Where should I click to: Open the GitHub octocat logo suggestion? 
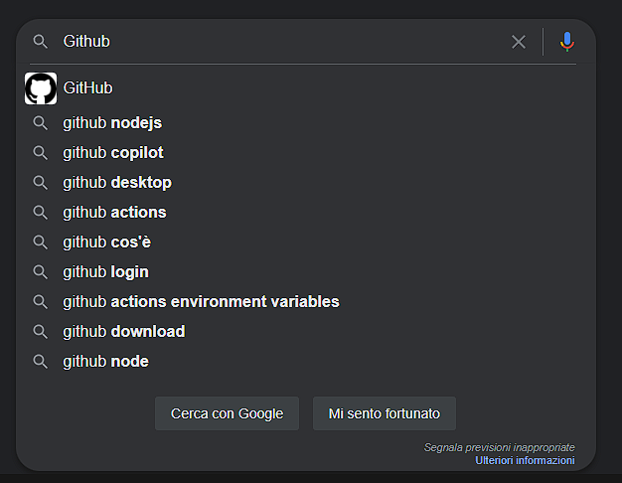[x=41, y=88]
